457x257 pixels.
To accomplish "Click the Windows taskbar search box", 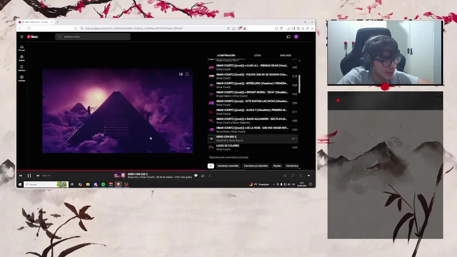I will pos(46,185).
